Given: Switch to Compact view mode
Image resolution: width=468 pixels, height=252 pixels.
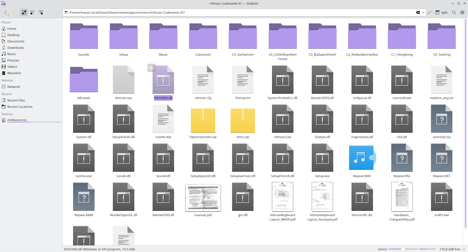Looking at the screenshot, I should (x=32, y=13).
